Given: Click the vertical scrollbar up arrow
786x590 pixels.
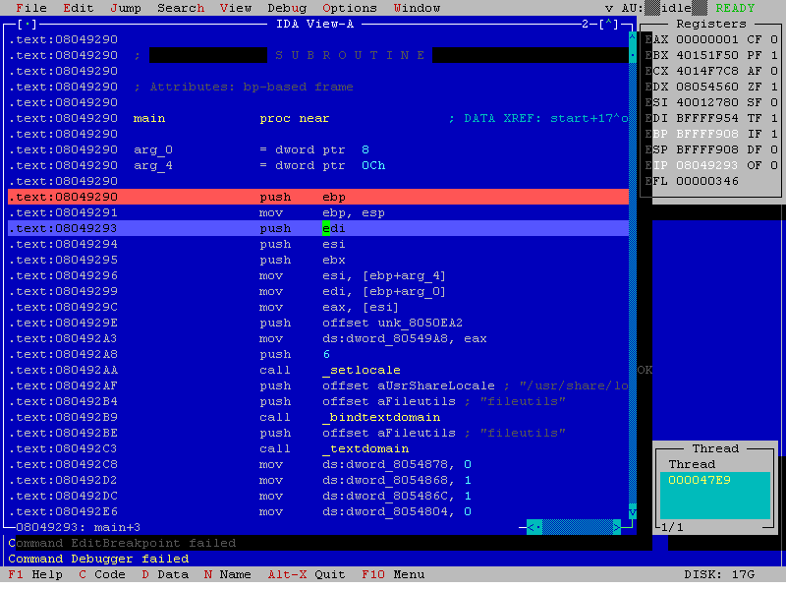Looking at the screenshot, I should point(633,39).
